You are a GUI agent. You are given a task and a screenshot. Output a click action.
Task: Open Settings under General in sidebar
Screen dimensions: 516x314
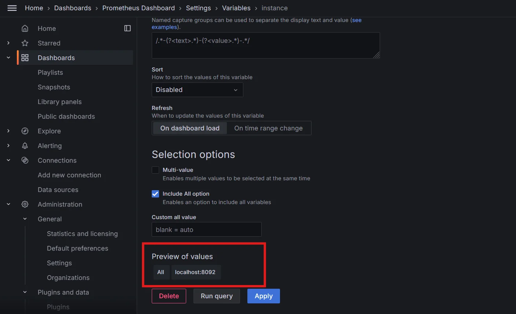click(59, 263)
